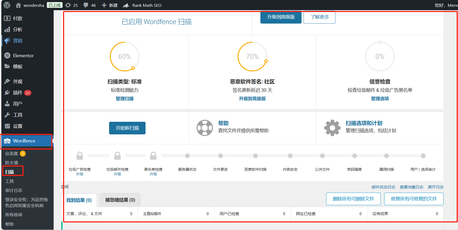Screen dimensions: 458x230
Task: Click the WordPress logo in admin bar
Action: [7, 5]
